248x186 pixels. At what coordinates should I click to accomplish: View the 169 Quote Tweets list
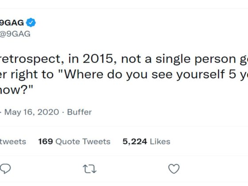click(x=74, y=141)
